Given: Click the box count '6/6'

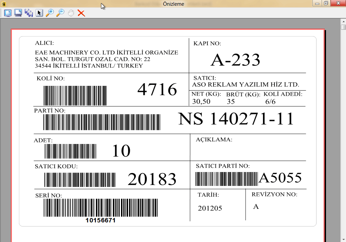Looking at the screenshot, I should click(270, 102).
